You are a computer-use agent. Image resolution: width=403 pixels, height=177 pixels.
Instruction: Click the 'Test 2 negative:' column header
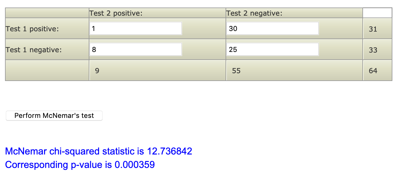[x=254, y=13]
